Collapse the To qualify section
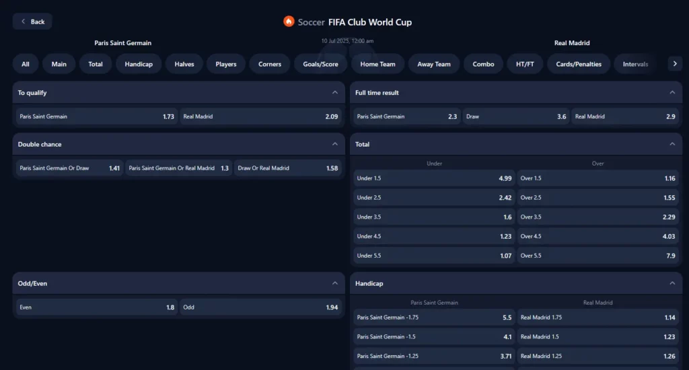This screenshot has height=370, width=689. click(x=334, y=93)
